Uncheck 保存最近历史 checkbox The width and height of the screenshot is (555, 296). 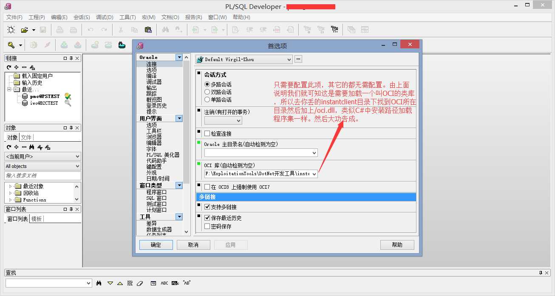[207, 218]
